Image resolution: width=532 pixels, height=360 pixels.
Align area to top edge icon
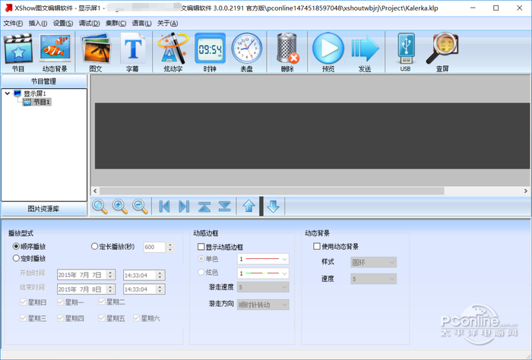(204, 206)
